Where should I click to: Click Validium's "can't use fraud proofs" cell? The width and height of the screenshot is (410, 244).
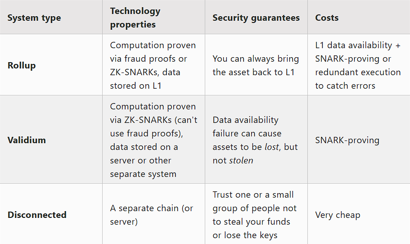pyautogui.click(x=153, y=140)
